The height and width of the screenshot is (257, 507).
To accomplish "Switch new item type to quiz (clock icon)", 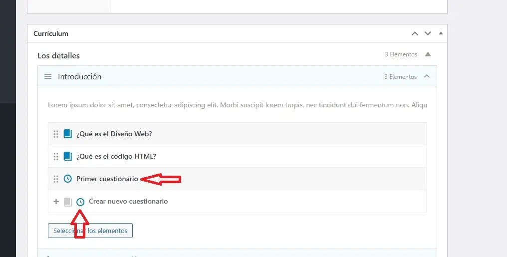I will pos(80,202).
